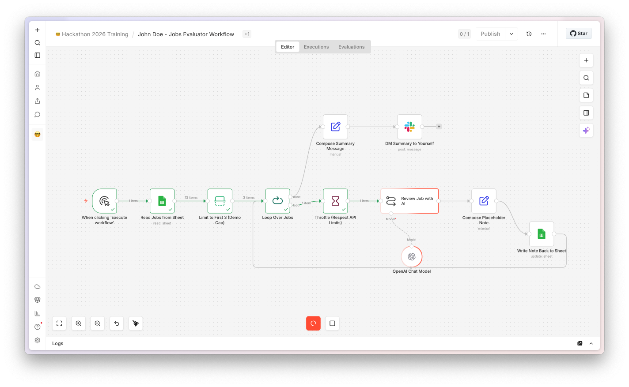Select the Loop Over Jobs node

[277, 201]
